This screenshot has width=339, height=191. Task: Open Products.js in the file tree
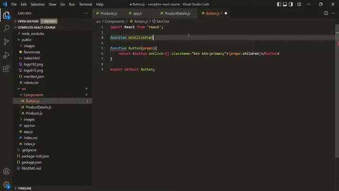point(34,113)
